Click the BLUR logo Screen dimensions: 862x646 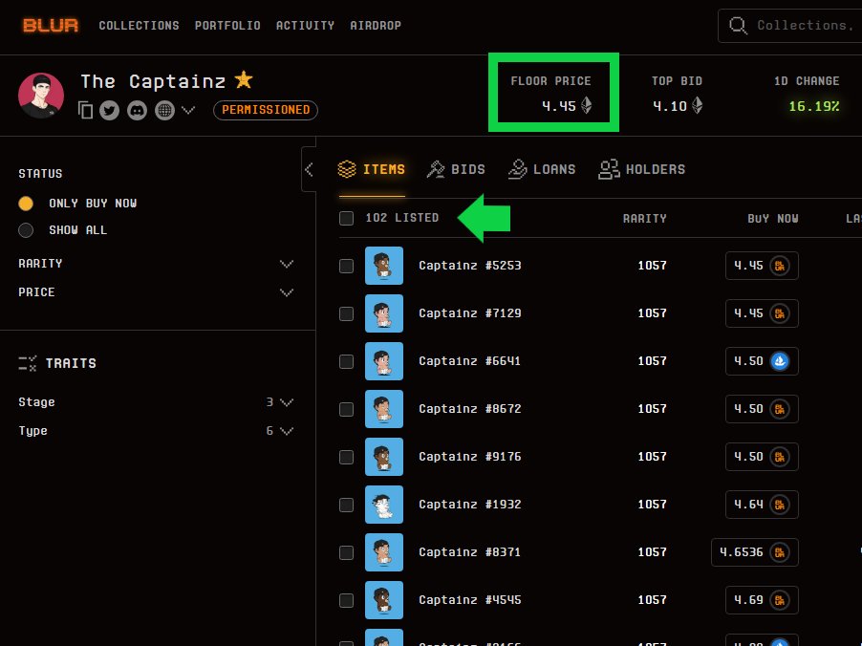51,25
